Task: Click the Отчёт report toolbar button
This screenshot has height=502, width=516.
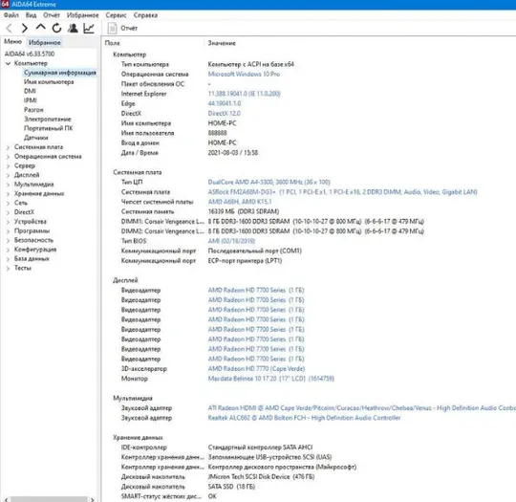Action: (x=122, y=29)
